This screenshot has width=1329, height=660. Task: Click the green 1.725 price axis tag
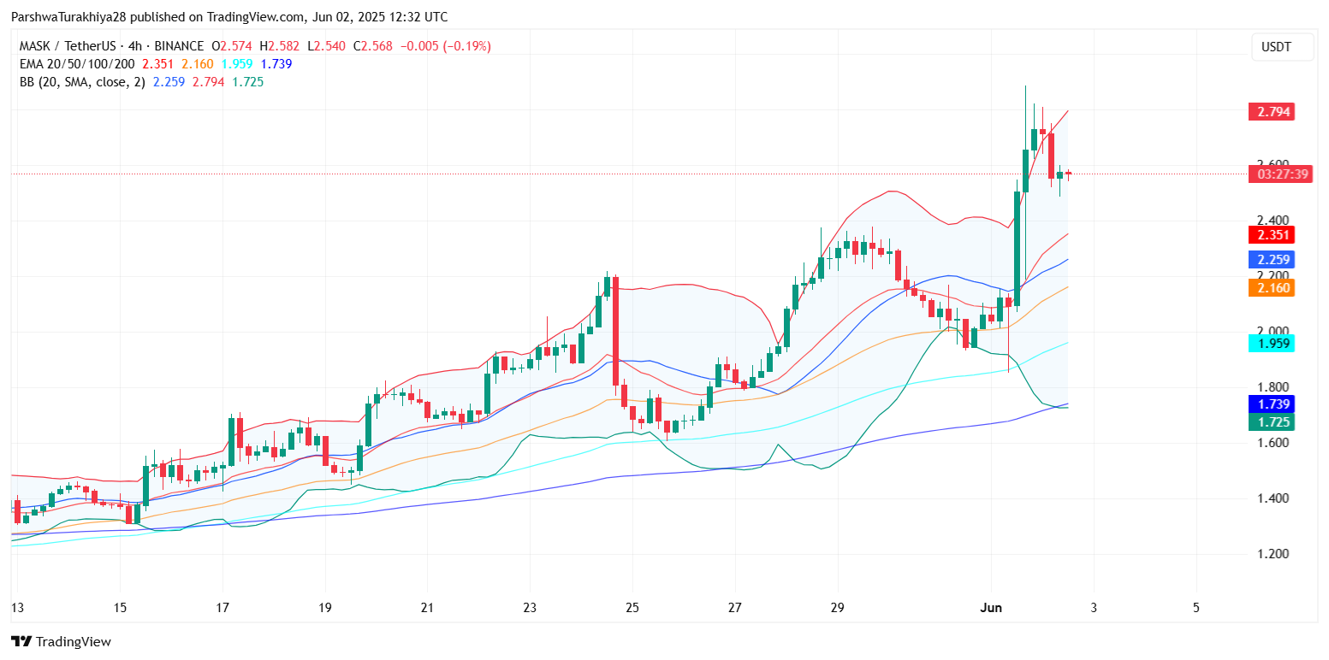click(x=1271, y=421)
